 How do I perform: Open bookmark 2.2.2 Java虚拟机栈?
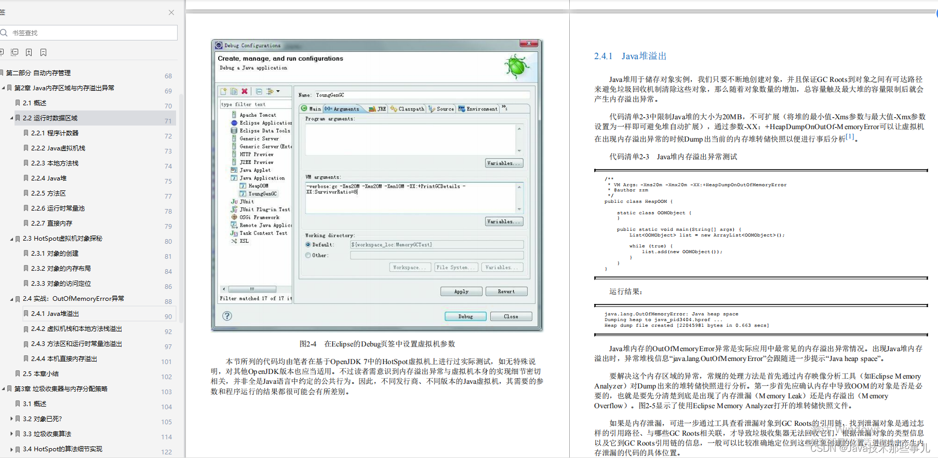coord(58,148)
